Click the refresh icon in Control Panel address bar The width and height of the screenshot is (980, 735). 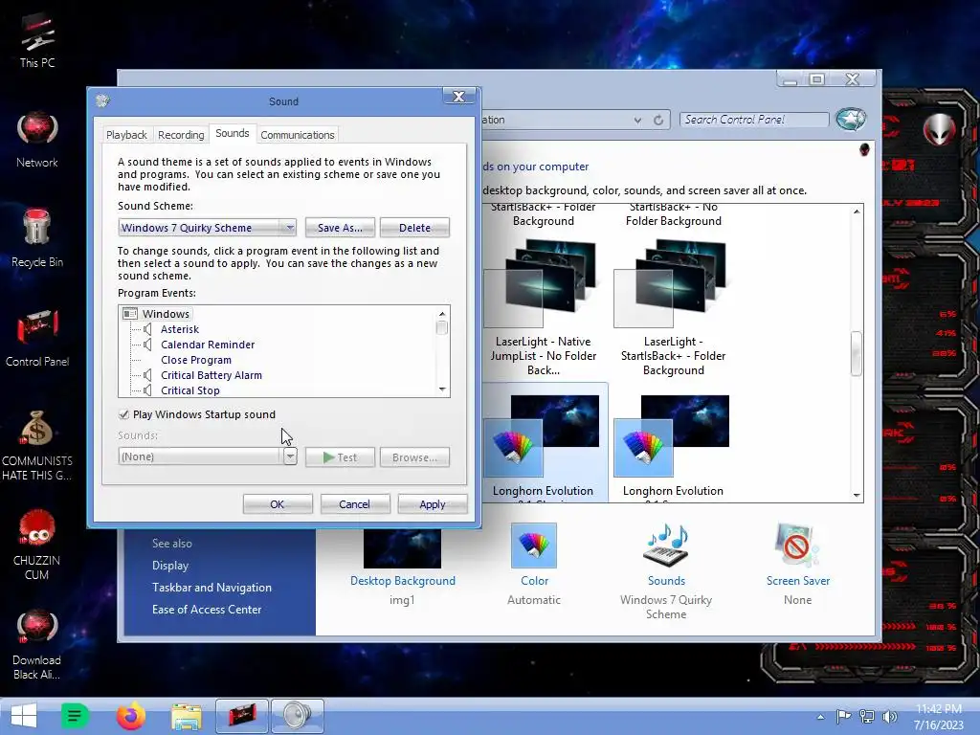coord(658,120)
